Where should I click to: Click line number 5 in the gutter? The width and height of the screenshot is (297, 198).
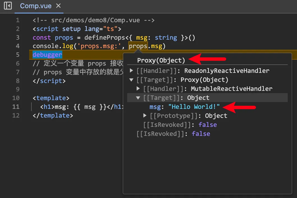(18, 55)
